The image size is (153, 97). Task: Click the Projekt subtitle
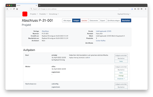[x=26, y=25]
